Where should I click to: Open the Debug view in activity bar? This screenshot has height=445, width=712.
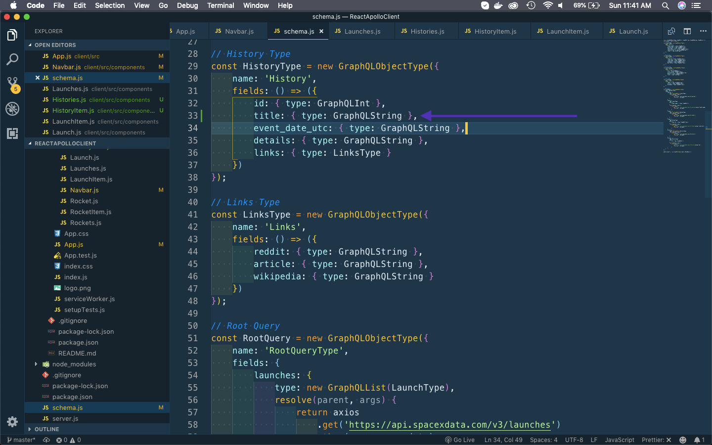click(12, 109)
